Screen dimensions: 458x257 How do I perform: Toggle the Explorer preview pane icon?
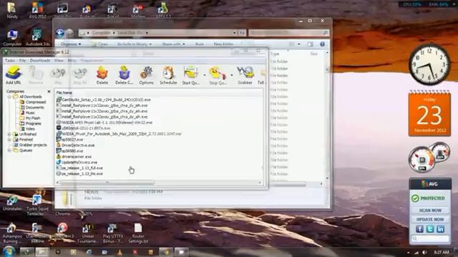310,44
